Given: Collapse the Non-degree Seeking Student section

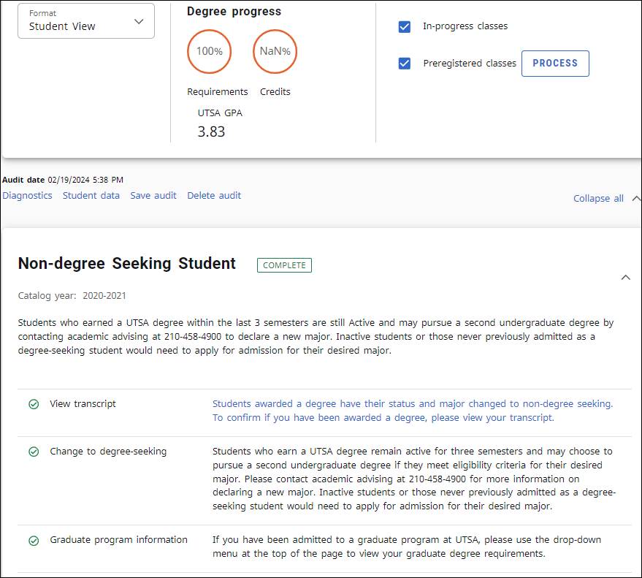Looking at the screenshot, I should [625, 278].
